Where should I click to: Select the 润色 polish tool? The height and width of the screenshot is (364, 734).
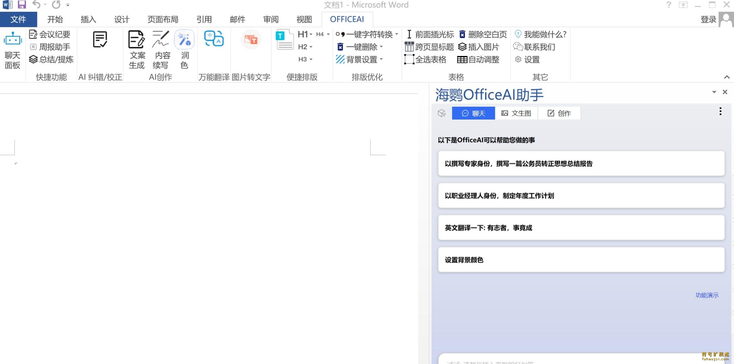[184, 49]
